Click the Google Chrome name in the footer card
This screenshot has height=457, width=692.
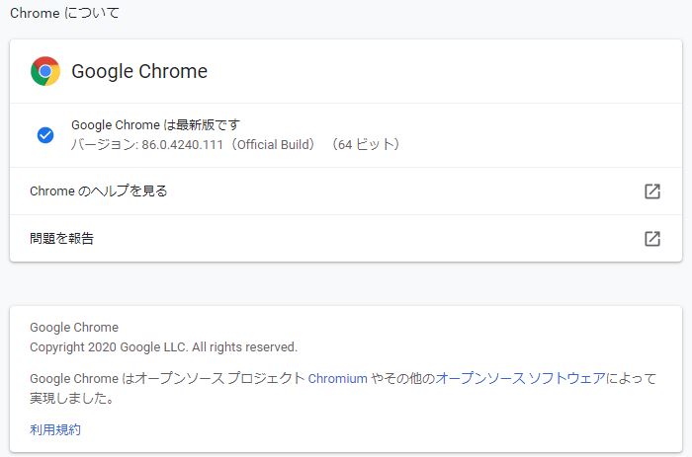pos(74,328)
